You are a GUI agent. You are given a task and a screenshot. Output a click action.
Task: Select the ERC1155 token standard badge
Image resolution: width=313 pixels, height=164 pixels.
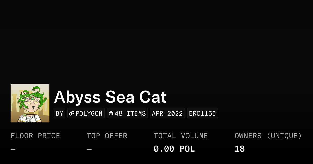pos(202,113)
